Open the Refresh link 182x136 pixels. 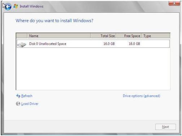(27, 96)
